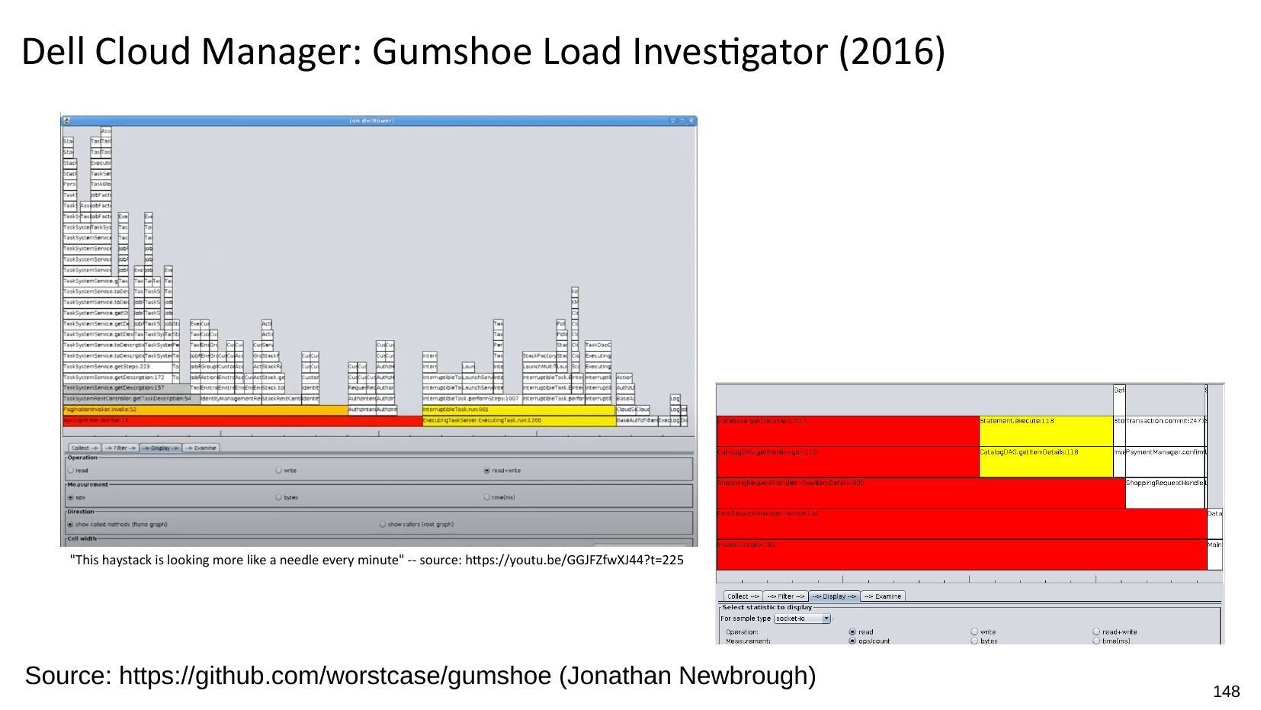The image size is (1261, 710).
Task: Click red Database.getDocument:213 frame
Action: click(846, 431)
